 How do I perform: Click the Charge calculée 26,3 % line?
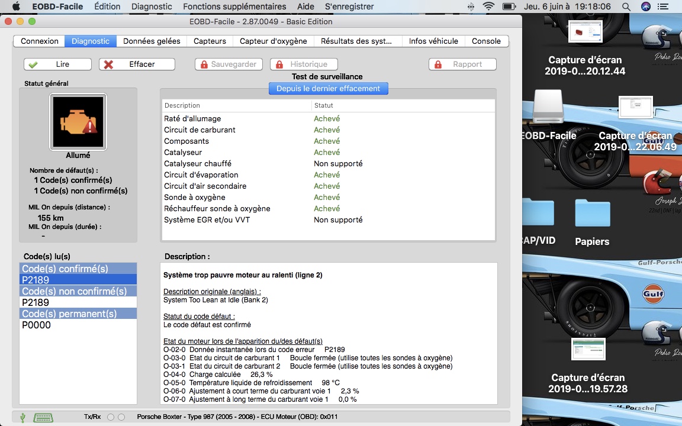click(218, 375)
